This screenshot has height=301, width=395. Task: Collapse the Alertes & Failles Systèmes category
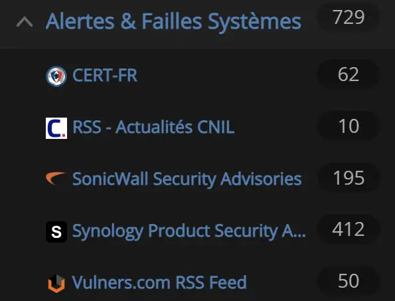tap(25, 22)
